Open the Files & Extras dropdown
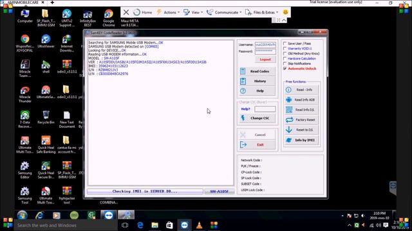This screenshot has height=231, width=412. point(261,12)
